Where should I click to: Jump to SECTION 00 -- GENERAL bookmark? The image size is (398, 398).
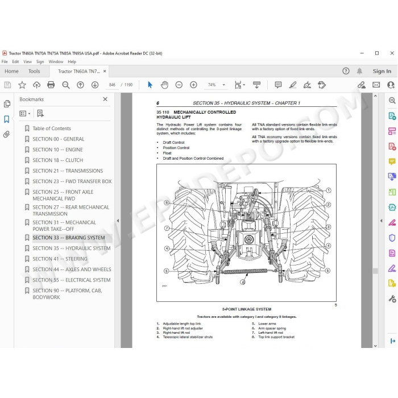click(x=59, y=139)
